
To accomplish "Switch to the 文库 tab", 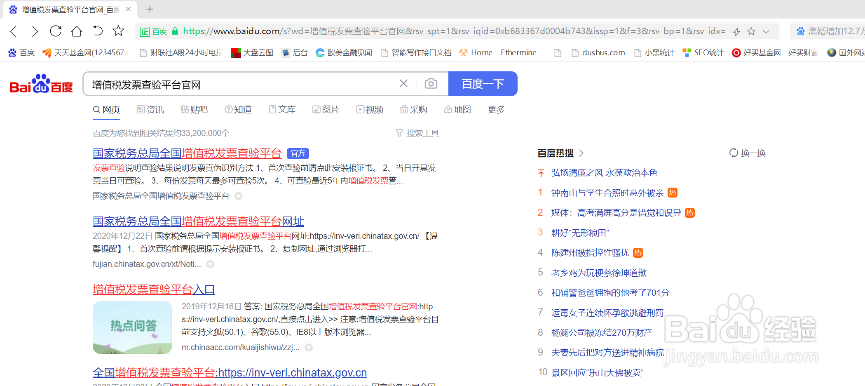I will (282, 110).
